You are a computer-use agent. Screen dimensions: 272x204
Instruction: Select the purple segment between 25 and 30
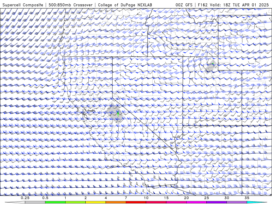click(x=217, y=202)
